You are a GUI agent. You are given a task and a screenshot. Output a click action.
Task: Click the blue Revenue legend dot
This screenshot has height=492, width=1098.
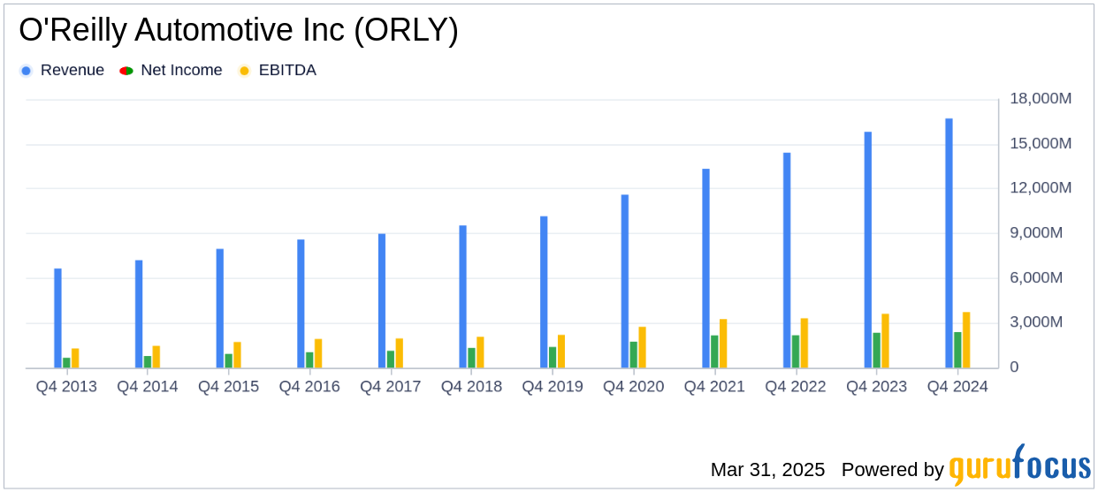(x=26, y=71)
